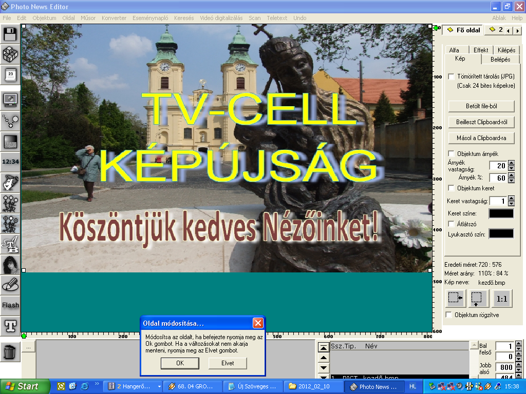Select the T text tool
This screenshot has width=526, height=394.
pos(10,325)
